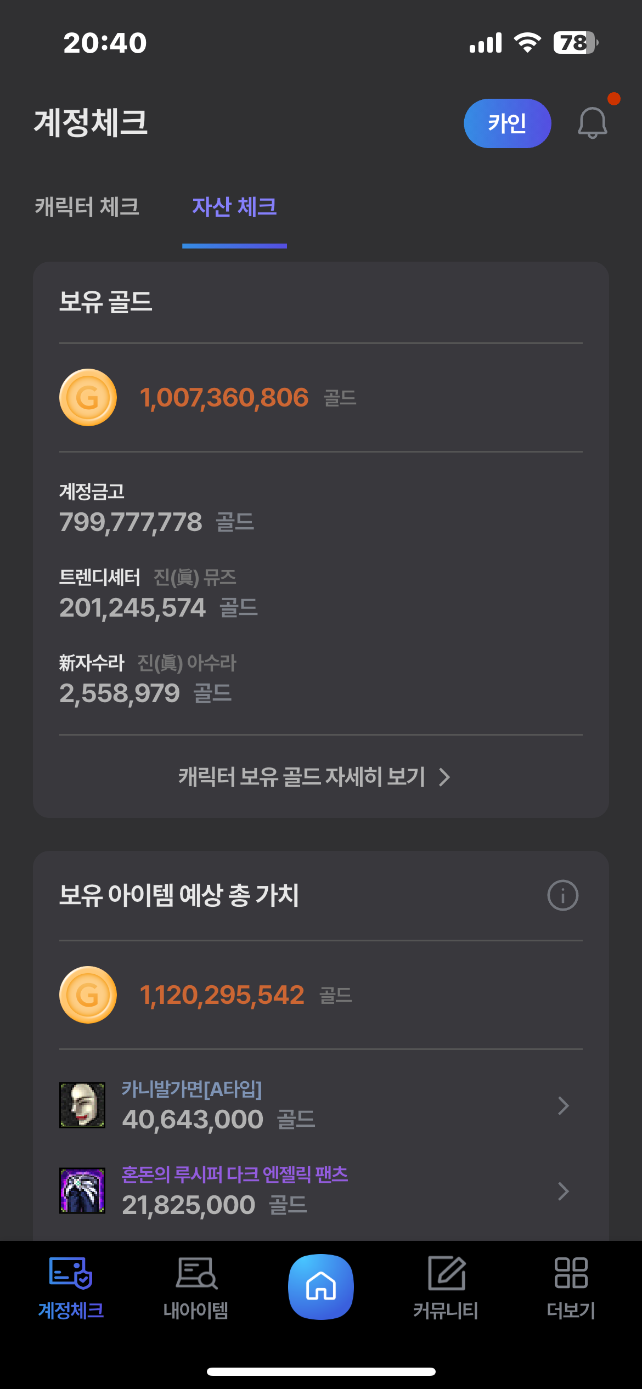
Task: Go to 내아이템 in bottom navigation
Action: pos(196,1286)
